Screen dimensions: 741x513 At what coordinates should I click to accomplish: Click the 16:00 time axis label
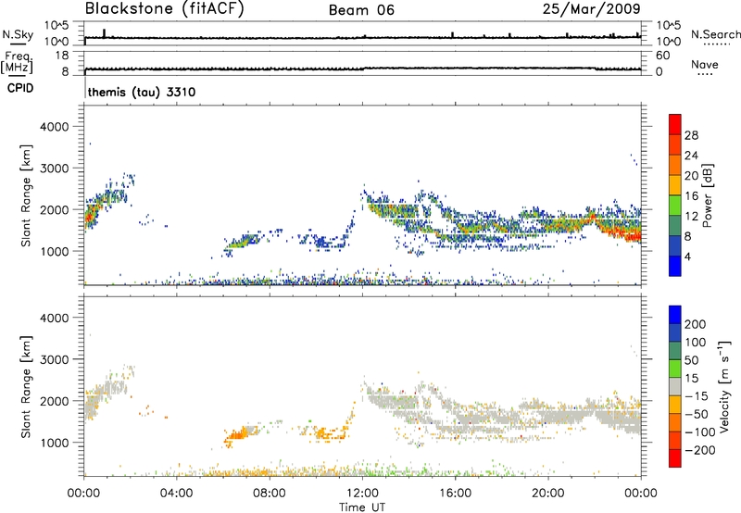coord(455,494)
